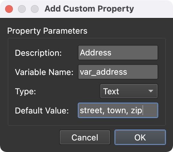Image resolution: width=173 pixels, height=152 pixels.
Task: Cancel the Add Custom Property dialog
Action: tap(85, 137)
